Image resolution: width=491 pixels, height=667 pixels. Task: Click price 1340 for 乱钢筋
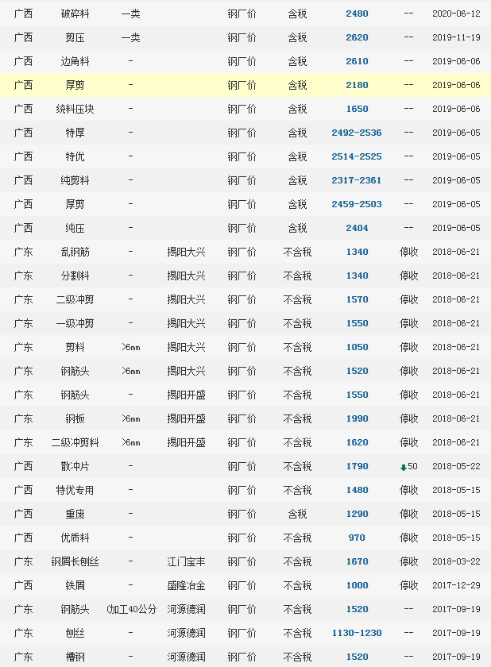(x=357, y=252)
